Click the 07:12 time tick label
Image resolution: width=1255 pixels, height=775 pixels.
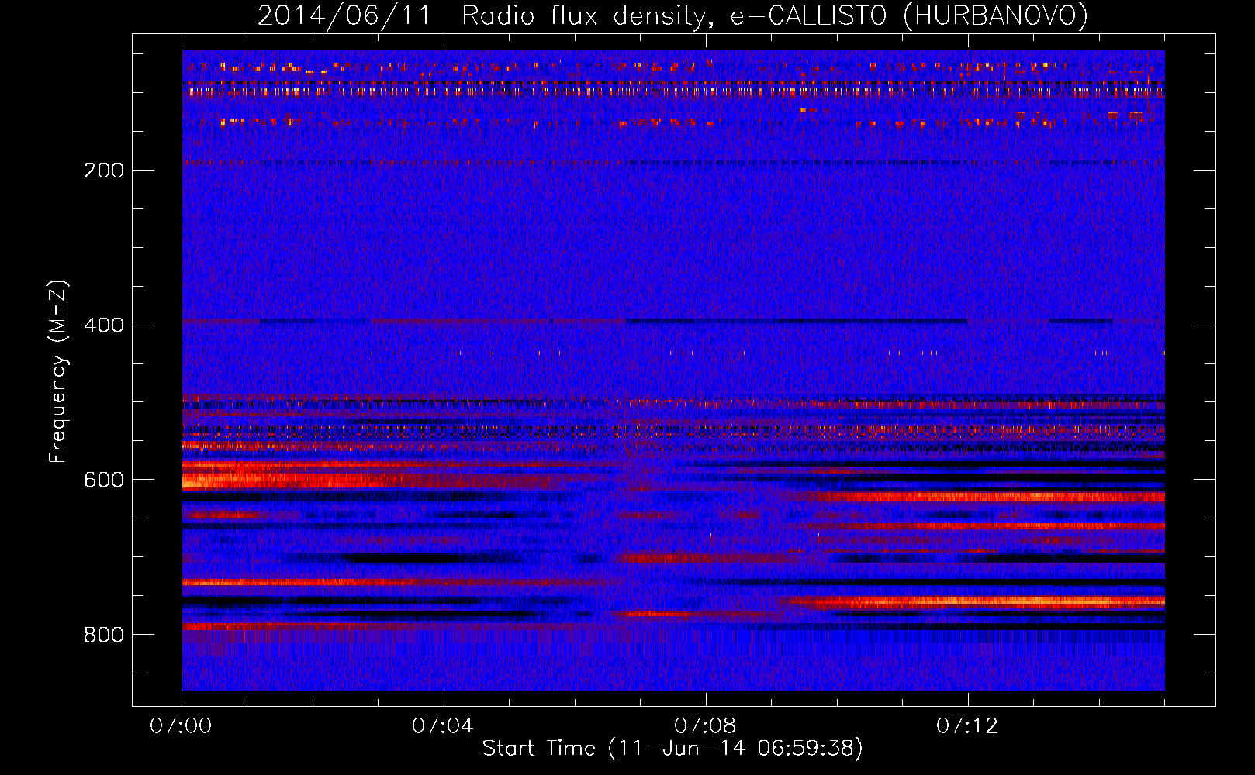[x=967, y=726]
